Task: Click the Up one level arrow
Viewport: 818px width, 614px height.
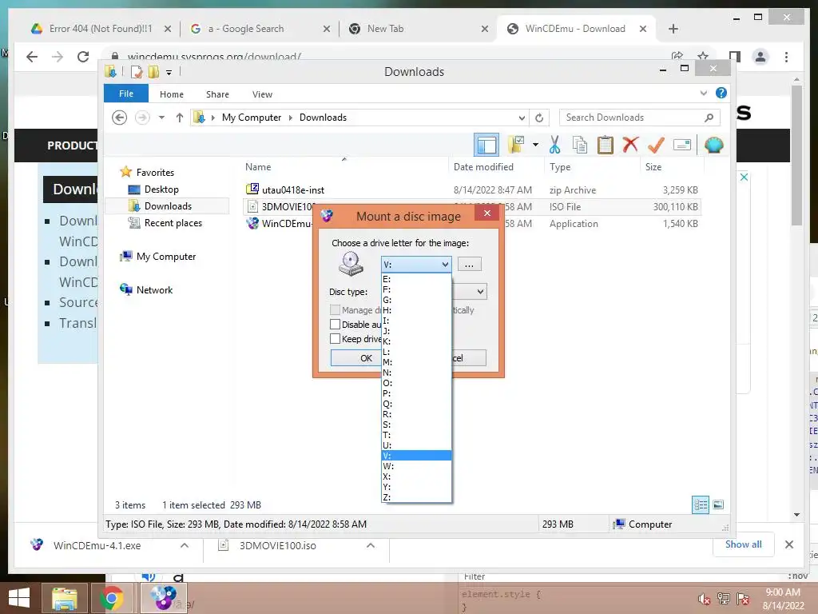Action: tap(180, 118)
